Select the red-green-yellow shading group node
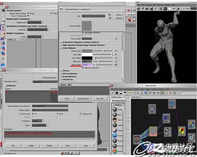 [x=182, y=131]
